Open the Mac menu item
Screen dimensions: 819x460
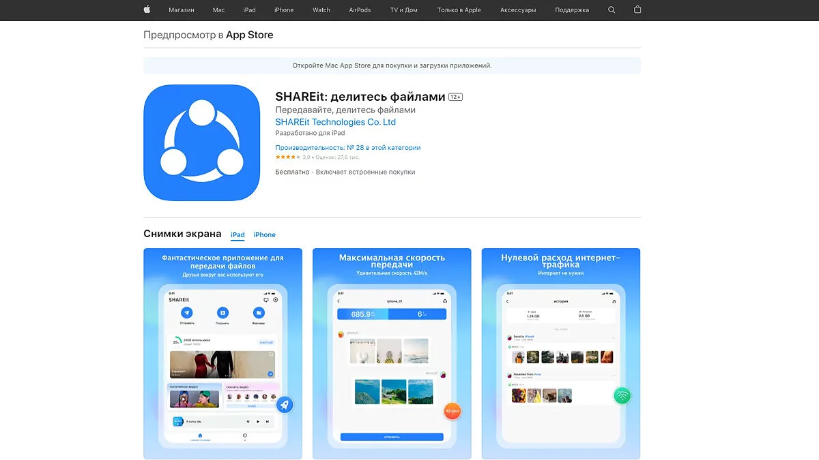(x=218, y=10)
